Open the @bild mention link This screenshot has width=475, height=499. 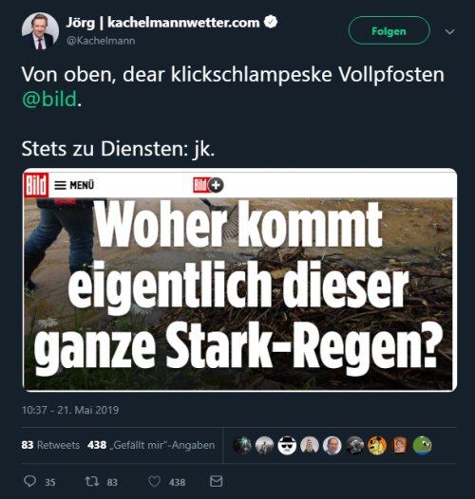[x=49, y=99]
